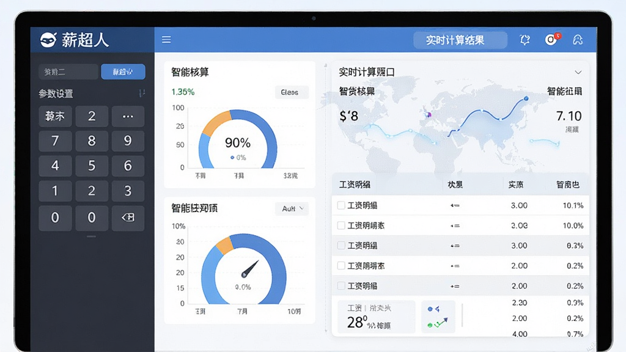Click the orange segment of the 90% donut

coord(217,122)
